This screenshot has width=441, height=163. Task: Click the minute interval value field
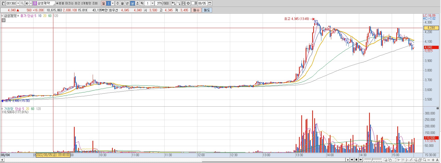pos(148,3)
